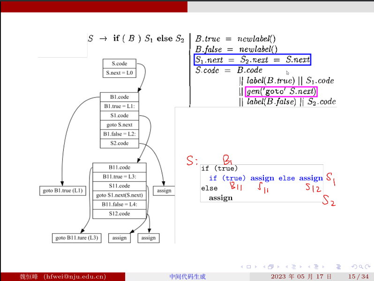374x281 pixels.
Task: Click the slide rectangle navigation icon
Action: [248, 266]
